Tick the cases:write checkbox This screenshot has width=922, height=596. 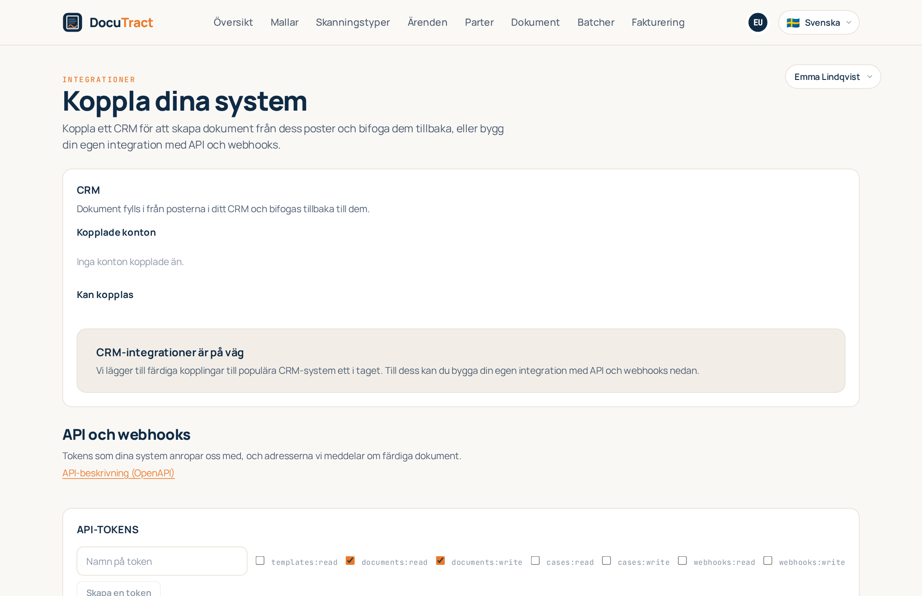click(607, 560)
